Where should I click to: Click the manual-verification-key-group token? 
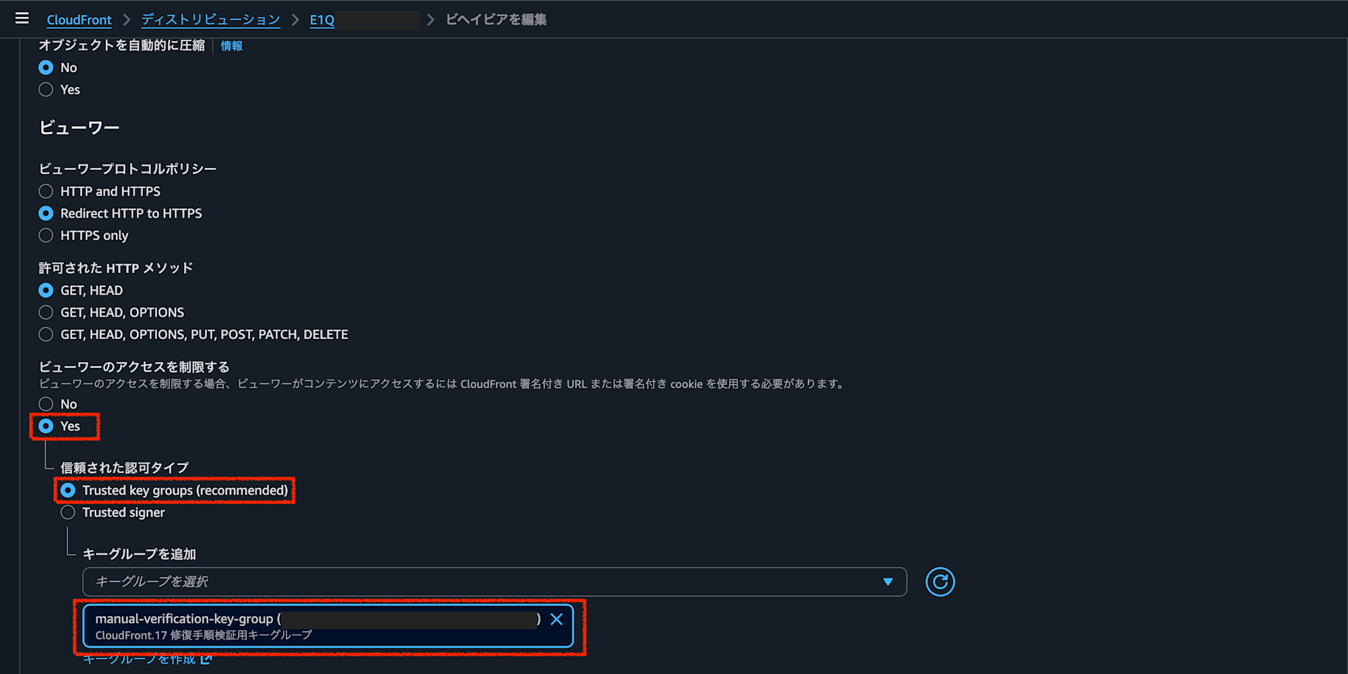pyautogui.click(x=328, y=626)
